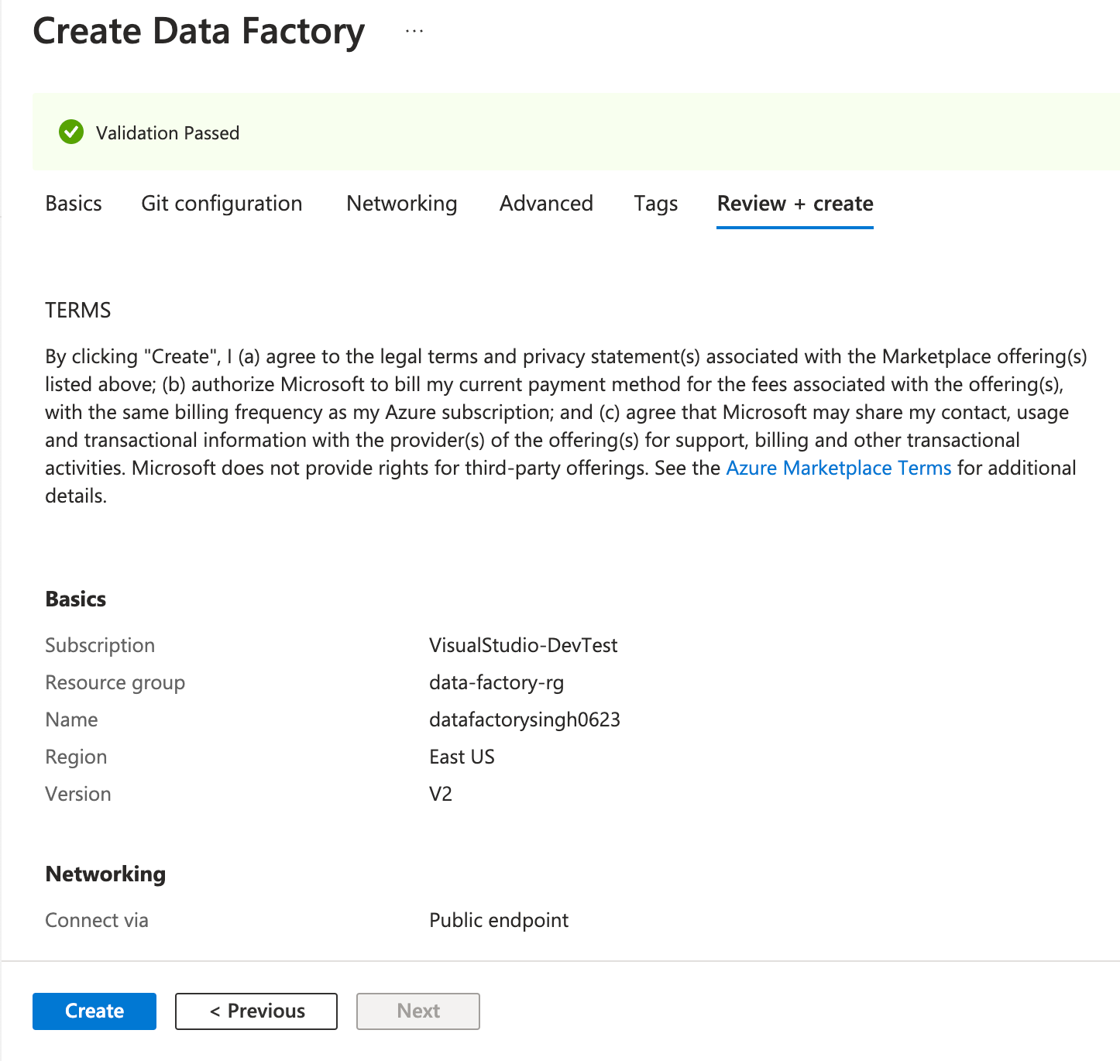
Task: Open the ellipsis menu beside the page title
Action: pyautogui.click(x=414, y=30)
